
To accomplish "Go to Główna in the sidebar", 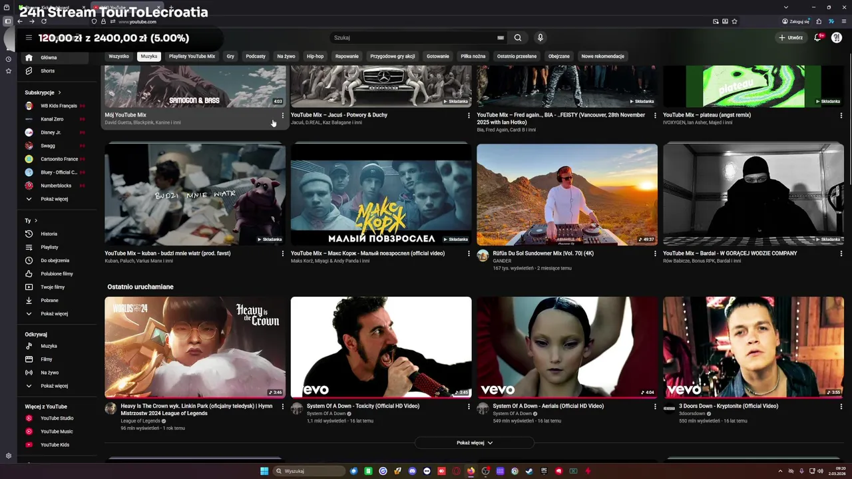I will [55, 58].
